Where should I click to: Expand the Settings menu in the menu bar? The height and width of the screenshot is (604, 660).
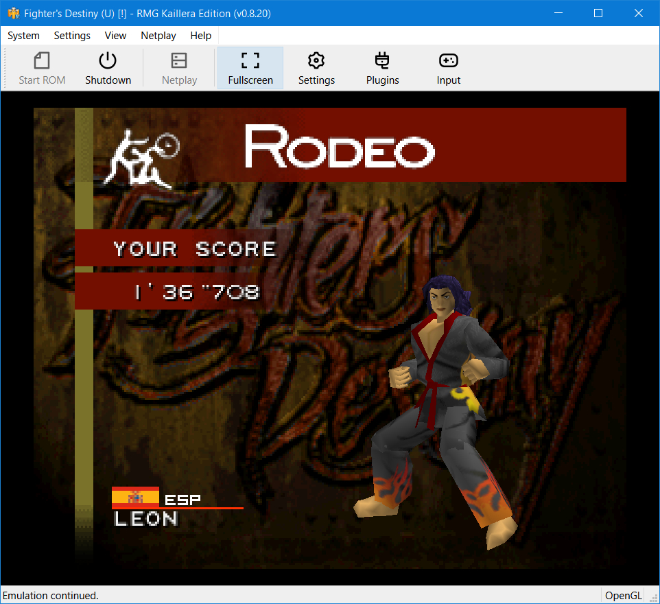[72, 36]
